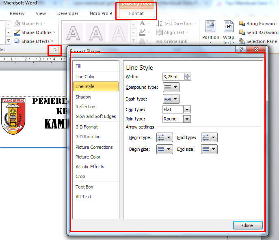Screen dimensions: 279x240
Task: Open the Nitro Pro 9 tab
Action: (x=101, y=13)
